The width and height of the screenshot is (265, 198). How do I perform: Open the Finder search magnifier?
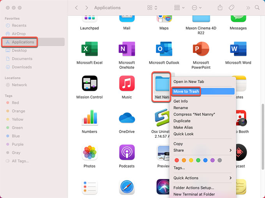tap(257, 8)
